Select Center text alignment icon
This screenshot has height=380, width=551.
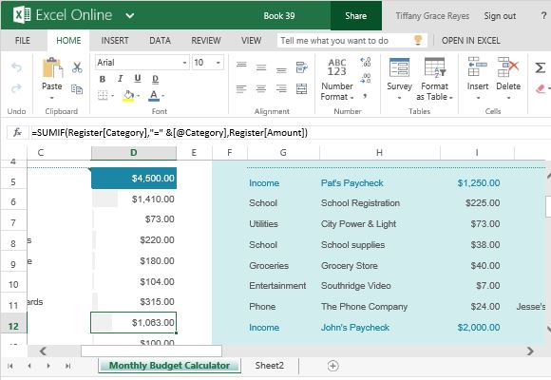[x=261, y=88]
